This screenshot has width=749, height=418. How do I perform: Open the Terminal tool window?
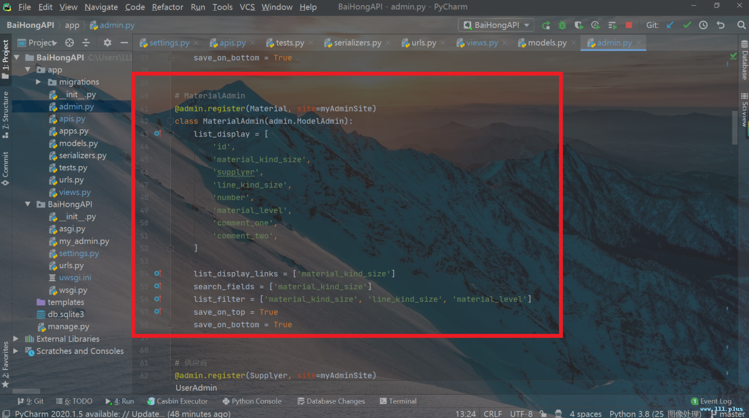pos(398,401)
